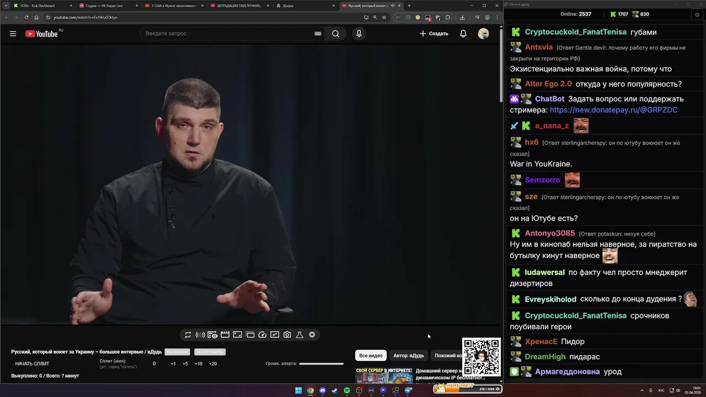
Task: Click video title Русский, который воюет за Украину
Action: (87, 352)
